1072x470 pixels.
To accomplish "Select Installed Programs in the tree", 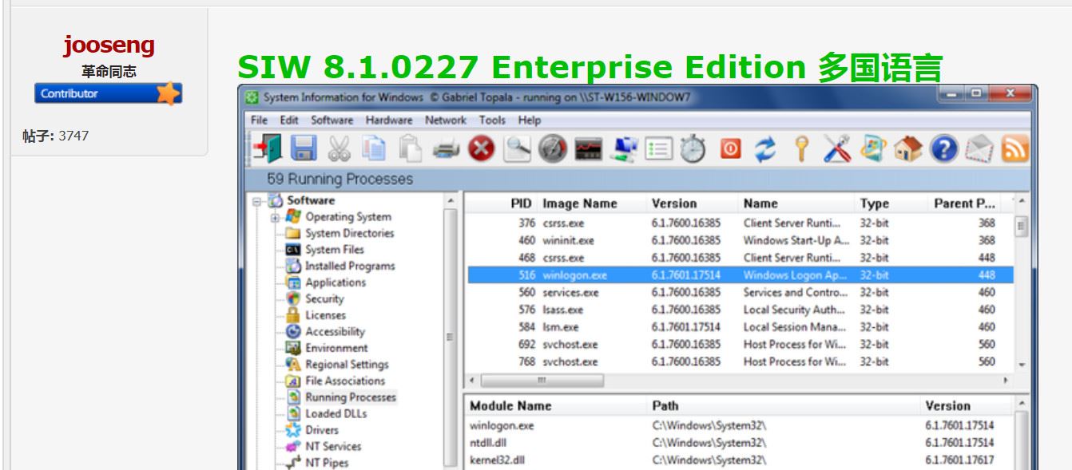I will tap(349, 266).
